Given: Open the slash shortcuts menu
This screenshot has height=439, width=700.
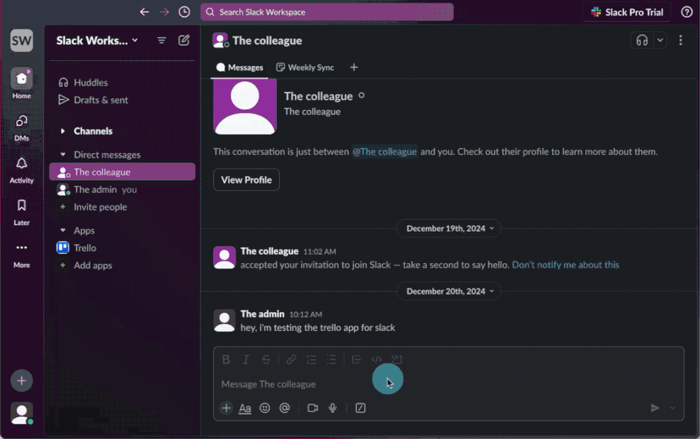Looking at the screenshot, I should [361, 407].
